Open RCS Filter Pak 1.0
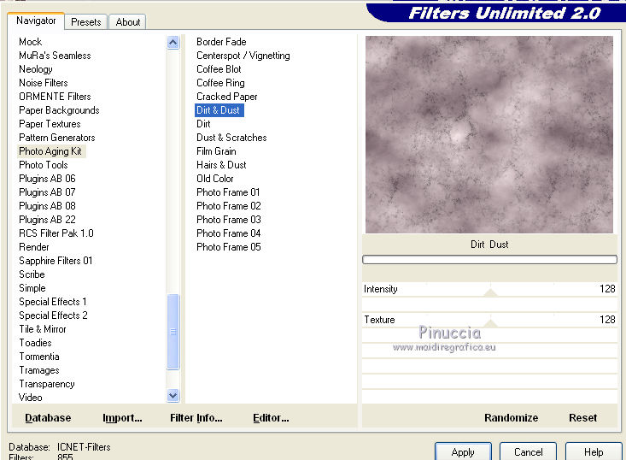Screen dimensions: 626x460 (56, 233)
